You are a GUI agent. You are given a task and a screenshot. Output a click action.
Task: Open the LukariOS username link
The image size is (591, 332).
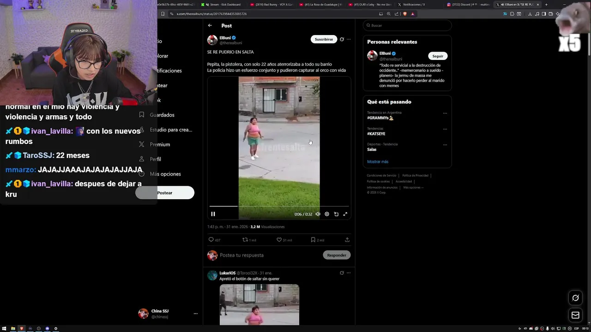[x=228, y=273]
